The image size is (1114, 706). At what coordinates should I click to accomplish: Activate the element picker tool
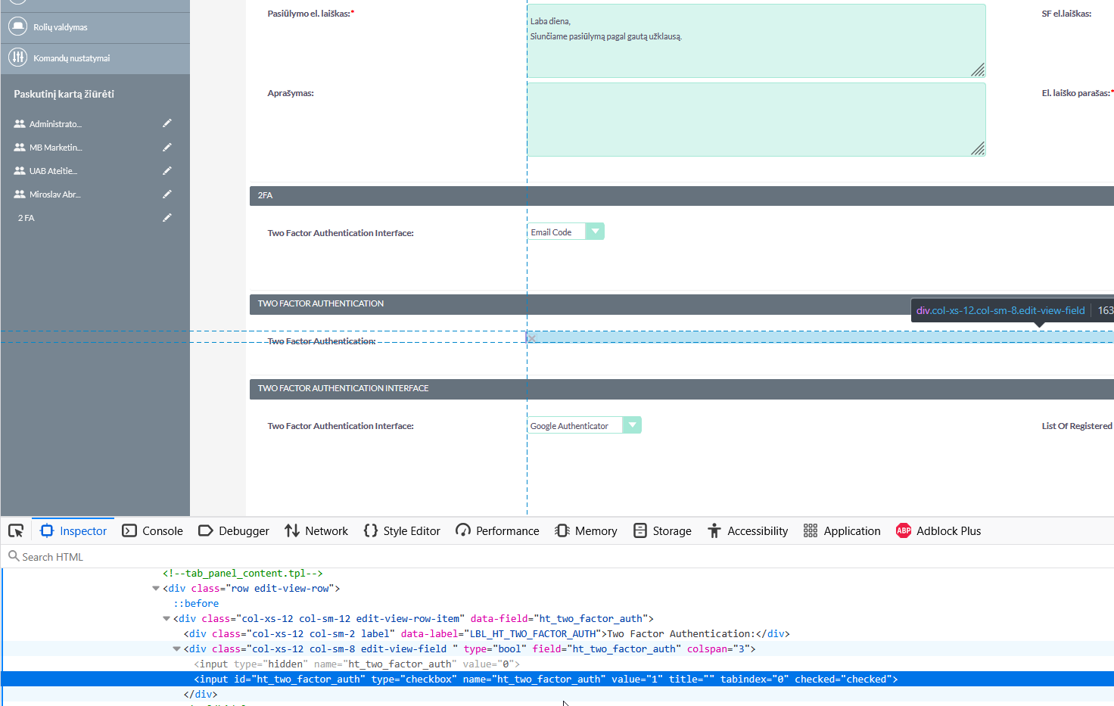16,530
